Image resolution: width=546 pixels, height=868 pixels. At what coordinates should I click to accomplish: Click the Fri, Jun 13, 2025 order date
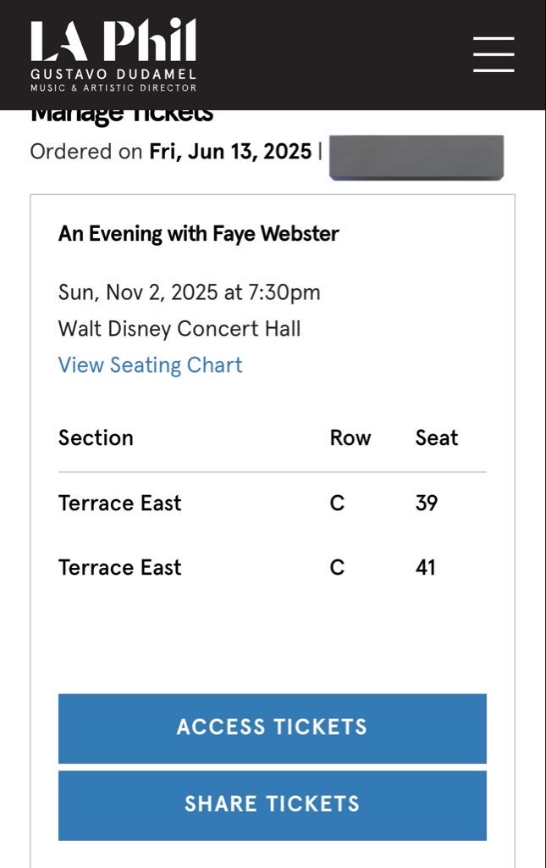pos(230,152)
